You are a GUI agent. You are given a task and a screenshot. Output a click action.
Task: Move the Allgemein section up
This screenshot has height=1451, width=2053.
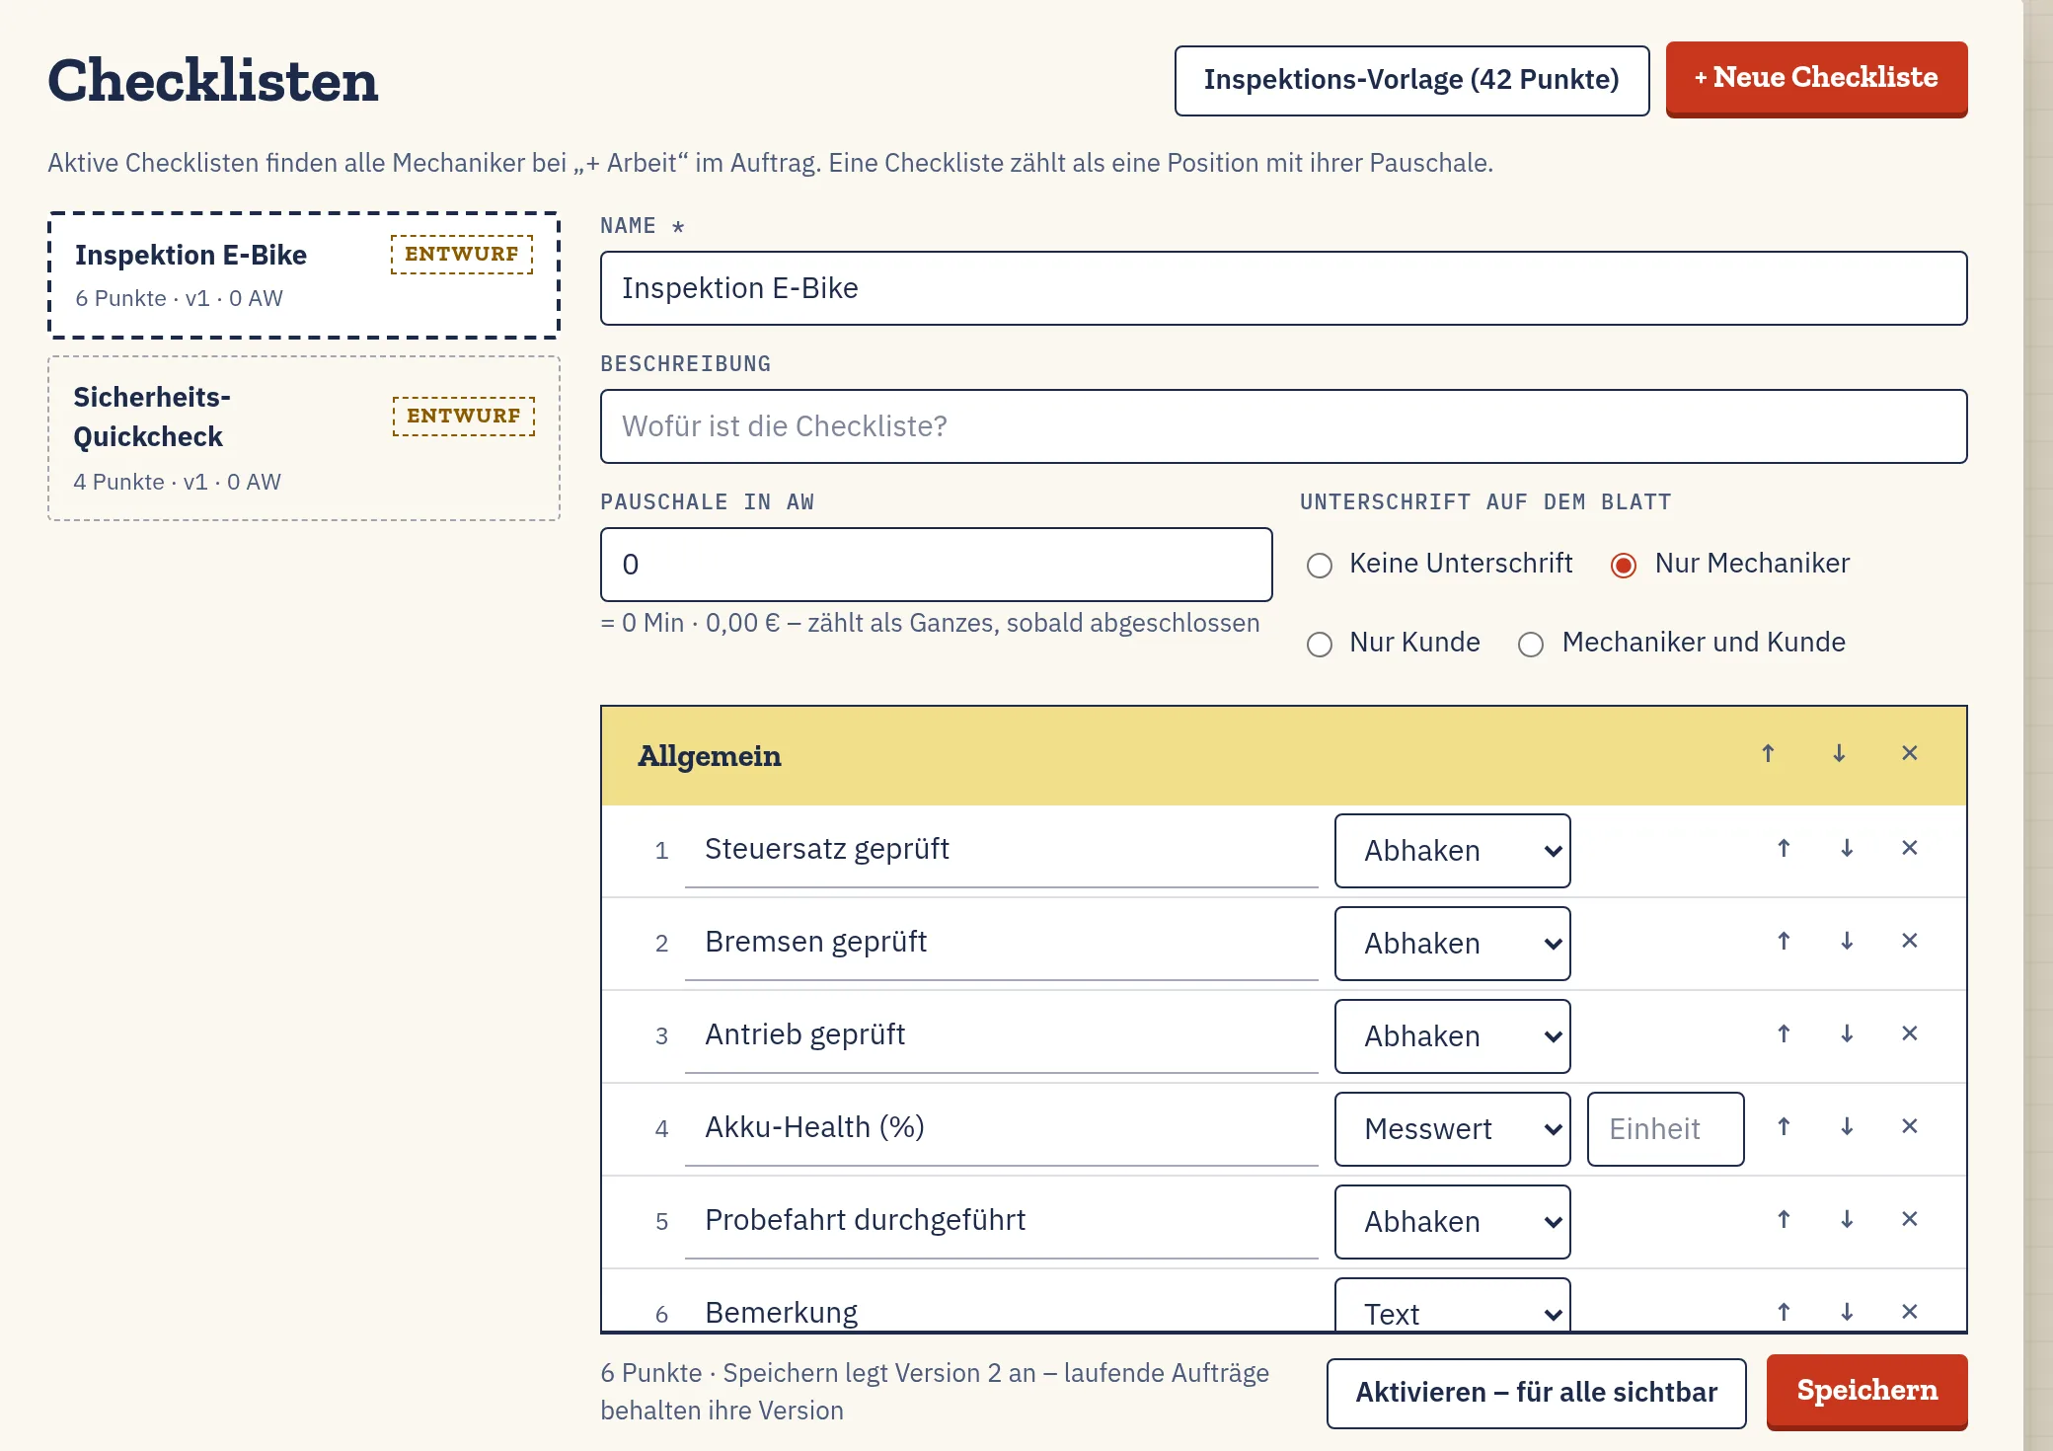click(1768, 754)
